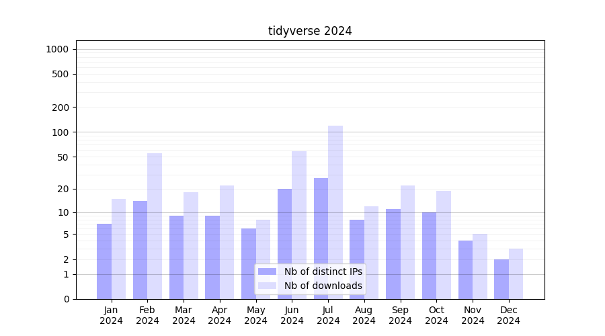Click the Jul 2024 downloads bar
Viewport: 605px width, 336px height.
pos(335,212)
